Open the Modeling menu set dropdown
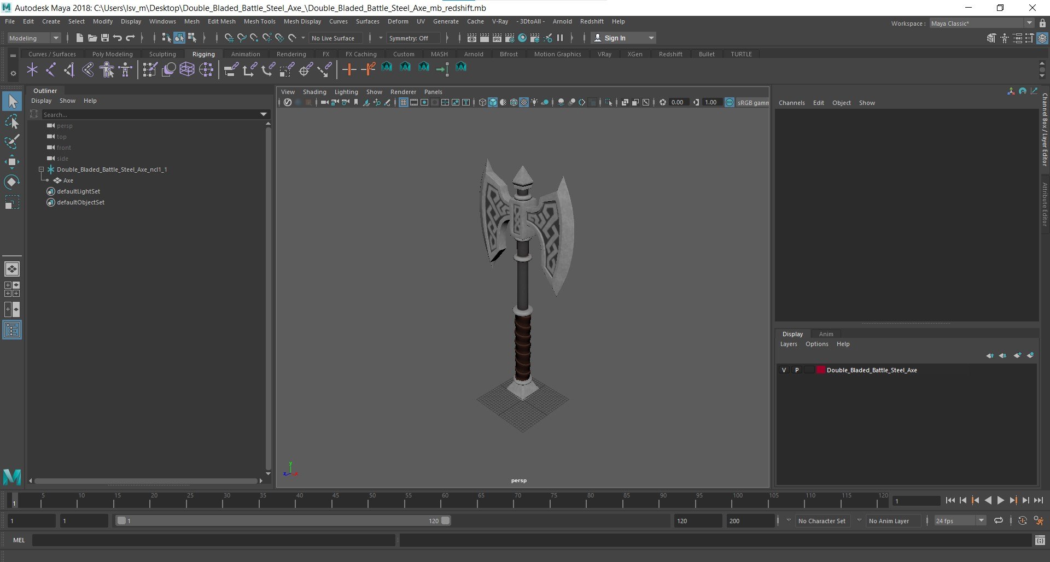Image resolution: width=1050 pixels, height=562 pixels. coord(34,38)
